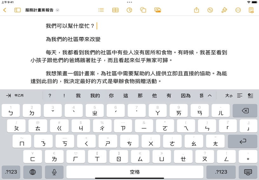Open the 大小 text size option
Image resolution: width=259 pixels, height=180 pixels.
pyautogui.click(x=229, y=96)
